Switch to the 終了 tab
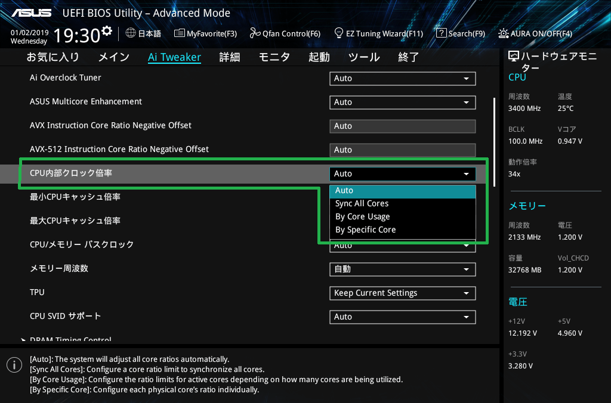This screenshot has height=403, width=611. click(408, 57)
